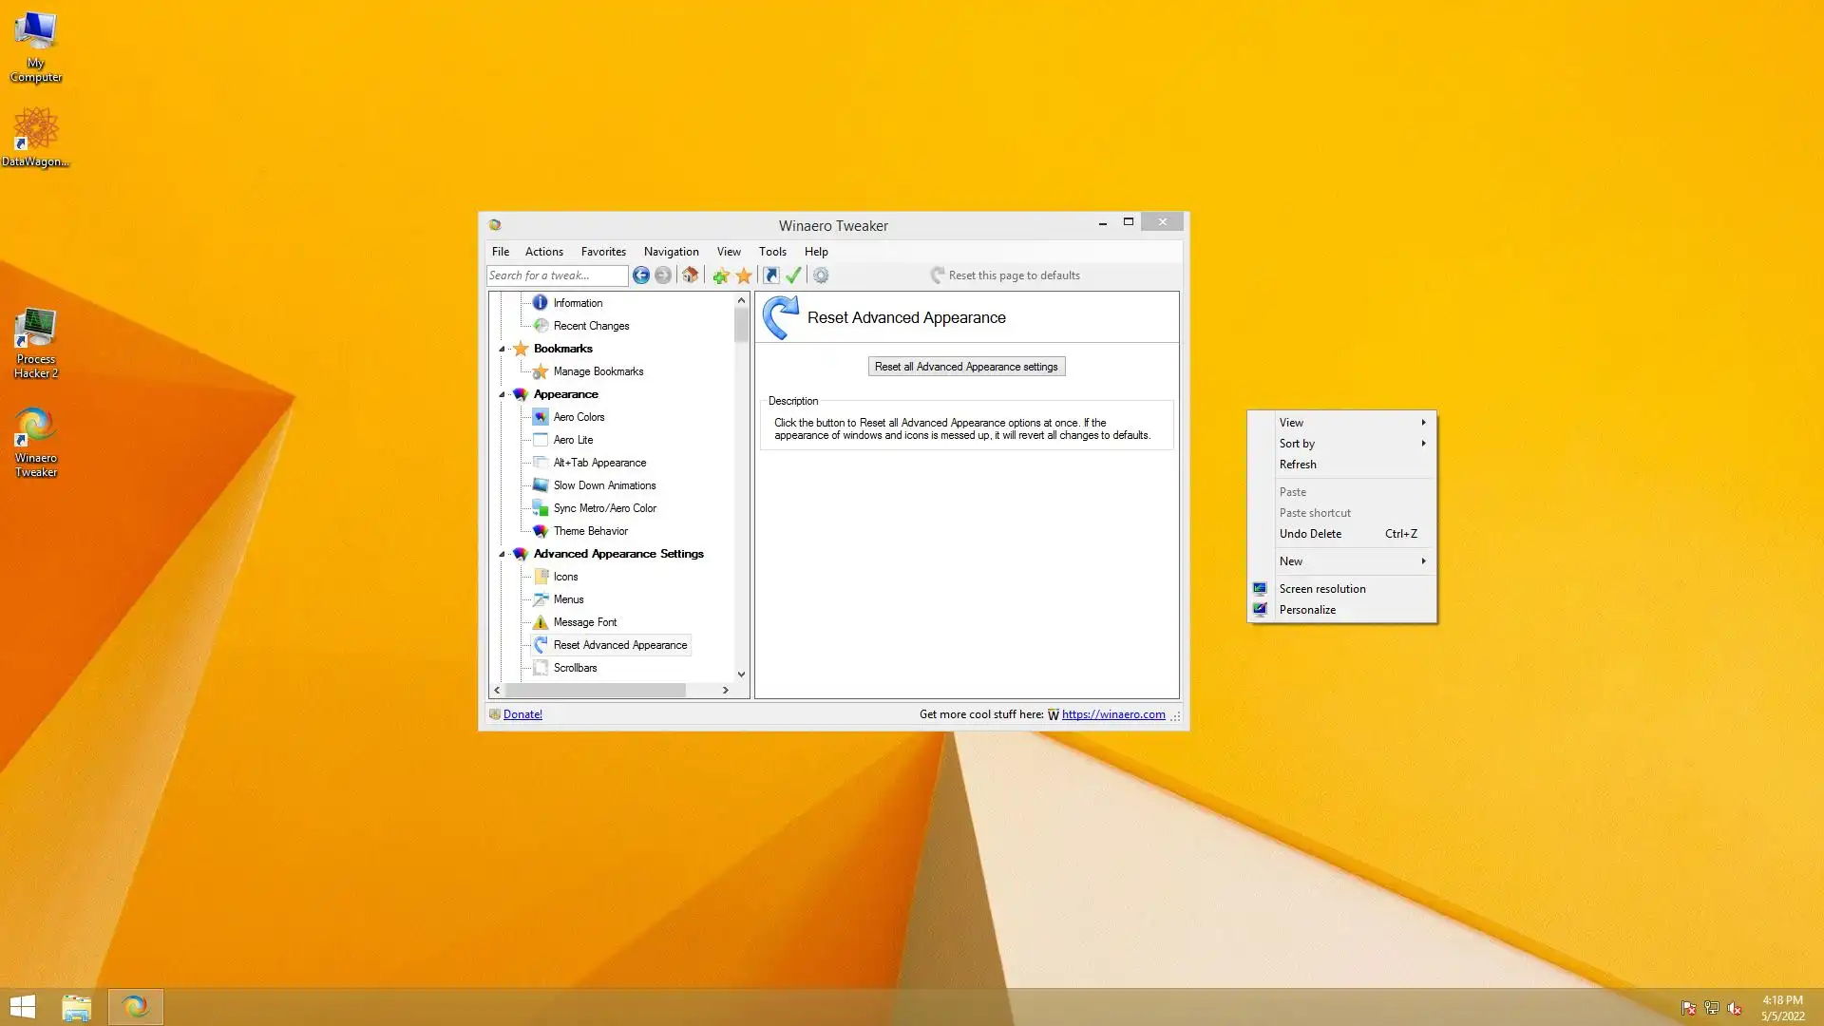Click the Search for a tweak field

(557, 275)
